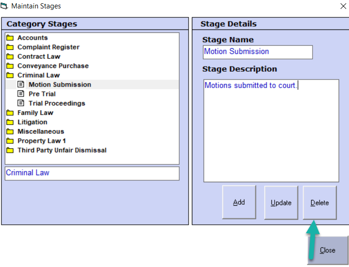Click the Maintain Stages title bar icon
The image size is (349, 267).
tap(5, 6)
